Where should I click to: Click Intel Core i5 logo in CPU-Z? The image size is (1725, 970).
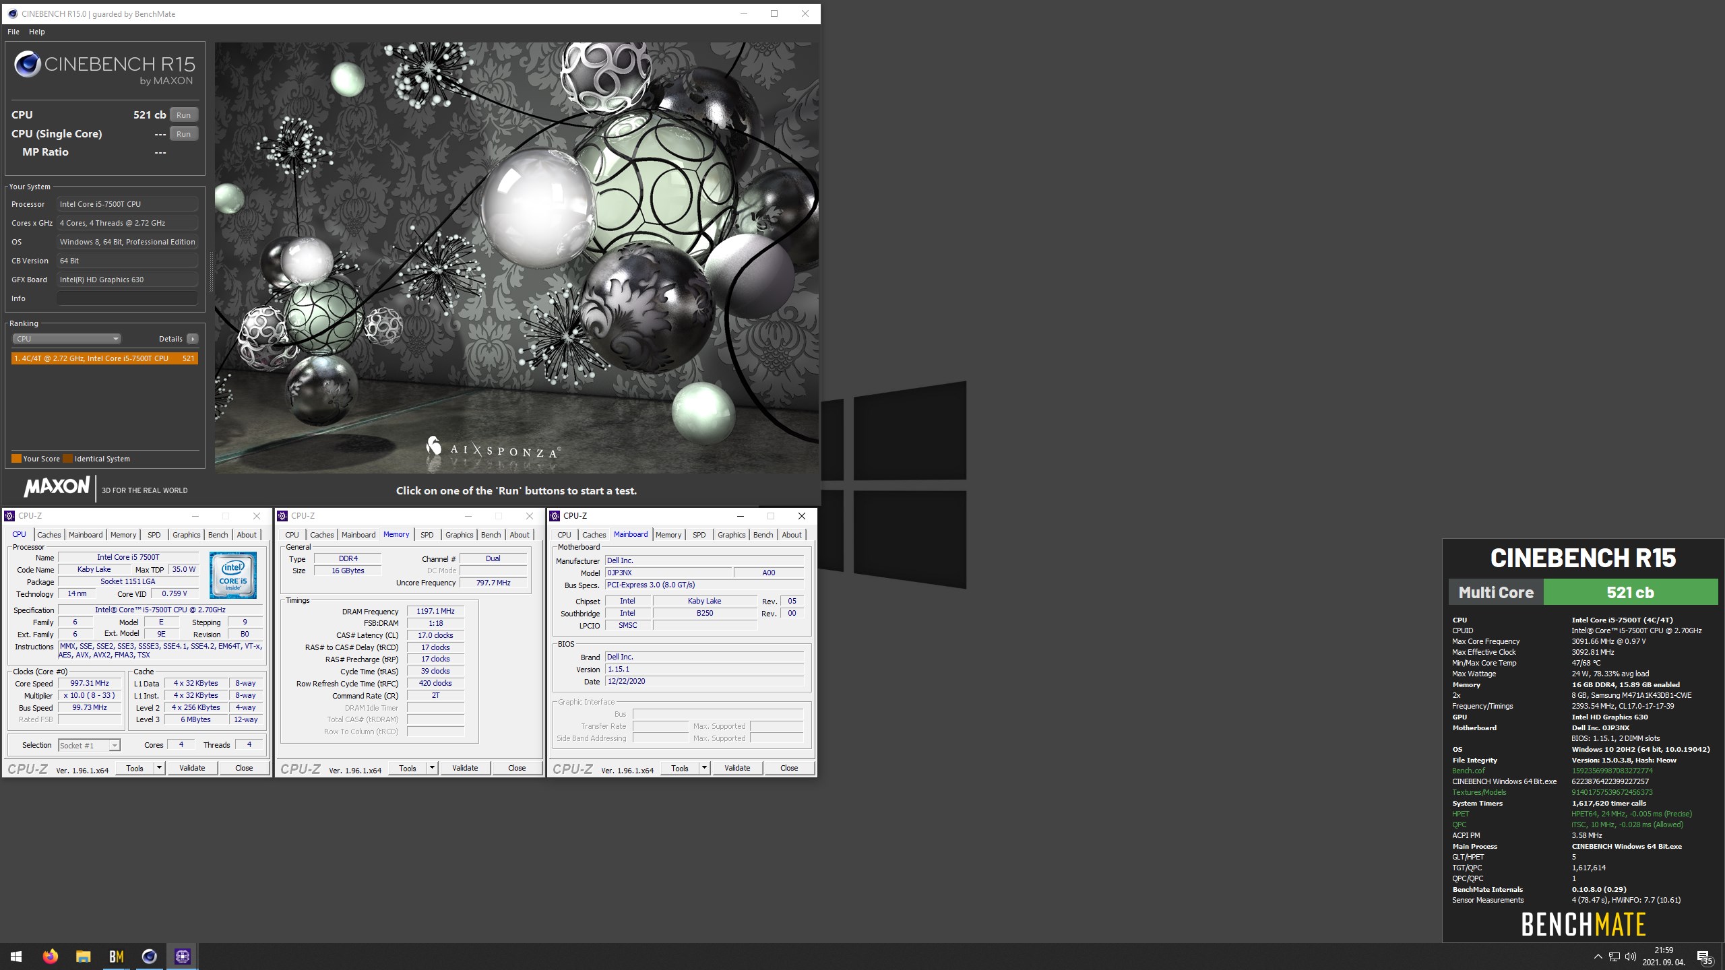tap(232, 575)
